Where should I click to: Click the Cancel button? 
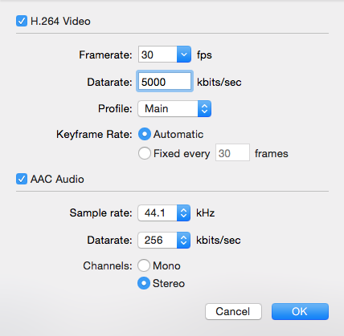click(x=233, y=311)
